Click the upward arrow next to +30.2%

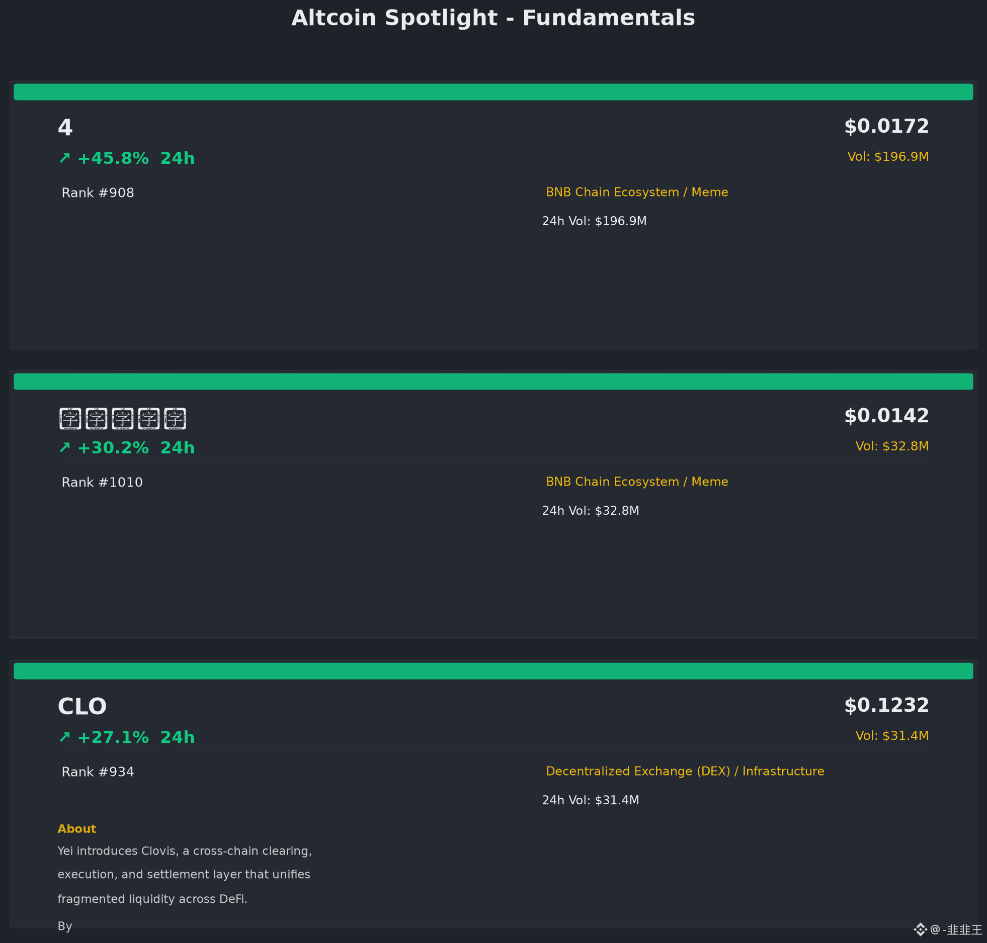[64, 448]
